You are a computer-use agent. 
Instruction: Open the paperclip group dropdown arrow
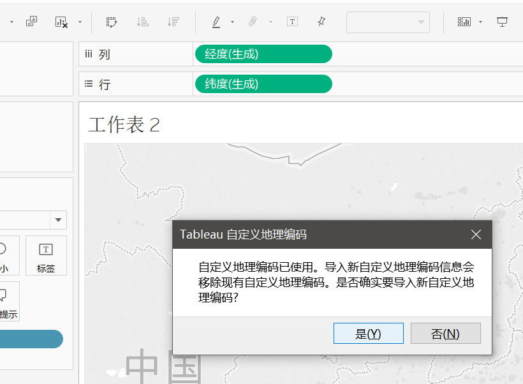[270, 22]
